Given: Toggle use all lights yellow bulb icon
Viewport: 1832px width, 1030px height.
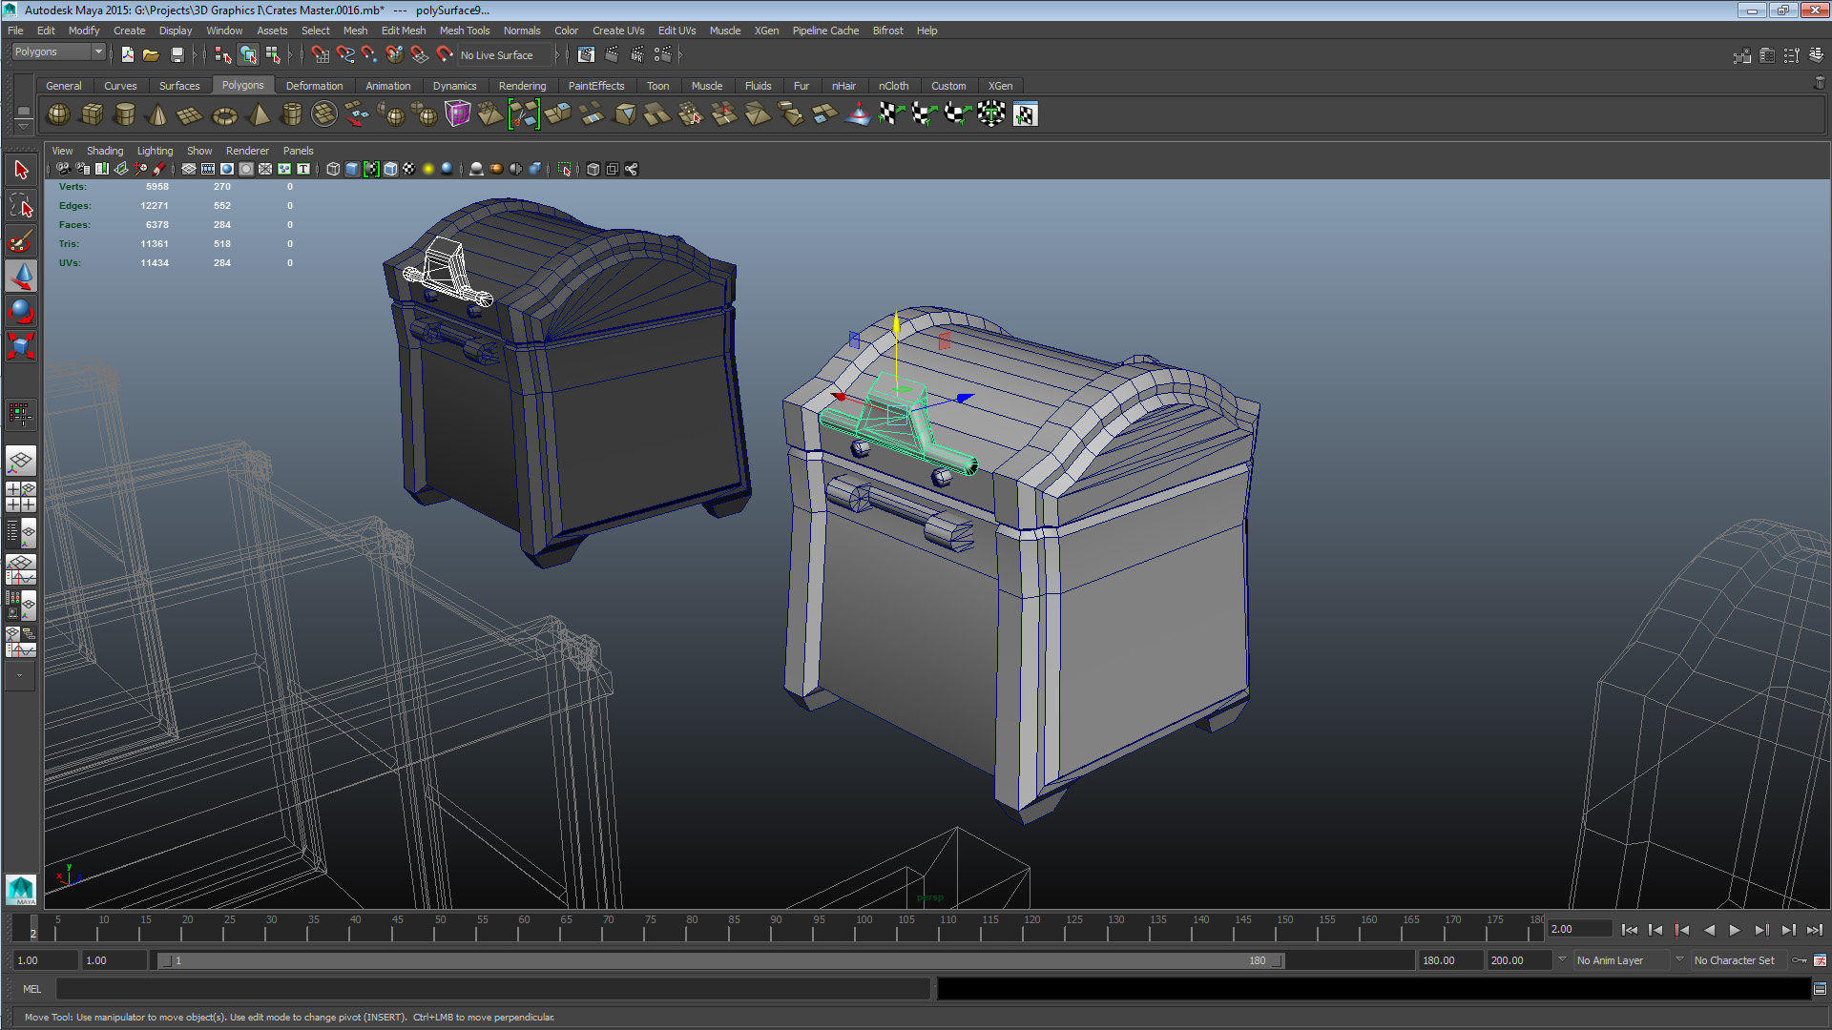Looking at the screenshot, I should click(428, 169).
